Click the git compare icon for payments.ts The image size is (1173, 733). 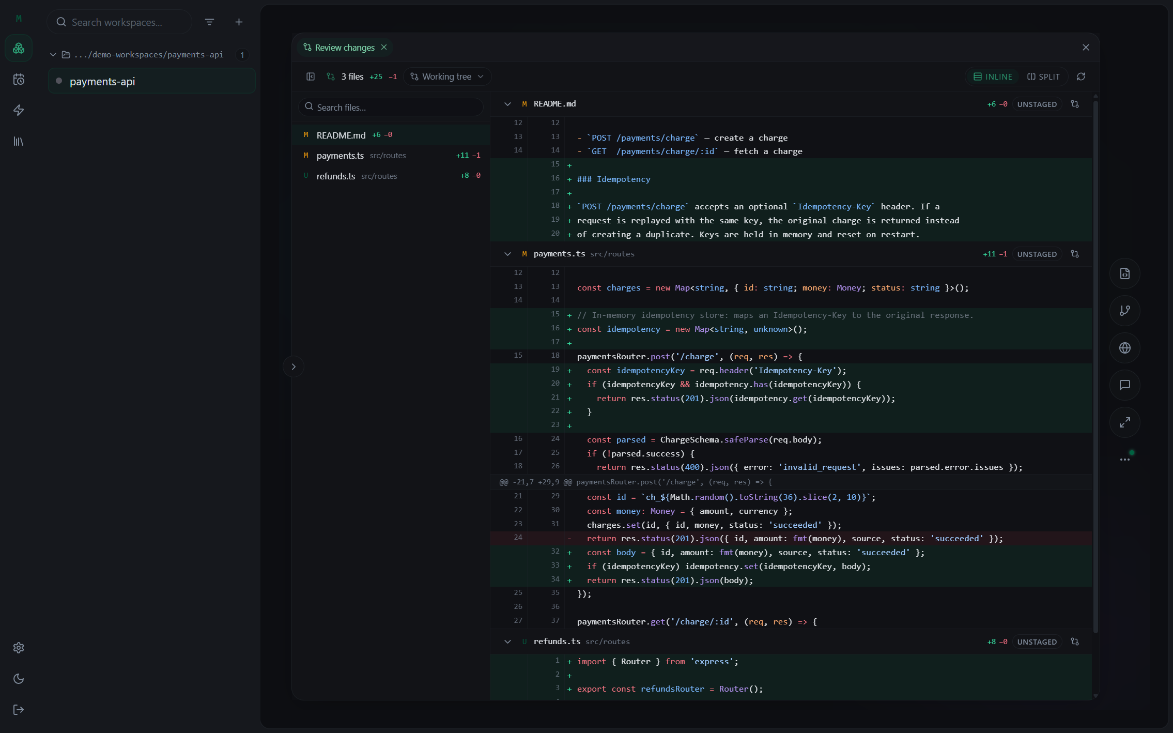pyautogui.click(x=1075, y=254)
